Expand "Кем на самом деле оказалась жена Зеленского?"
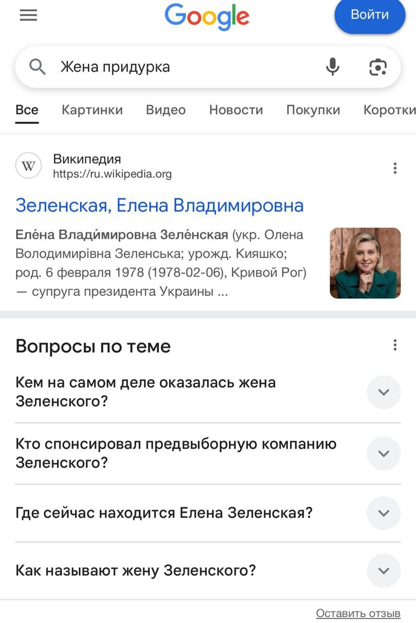 [x=383, y=392]
